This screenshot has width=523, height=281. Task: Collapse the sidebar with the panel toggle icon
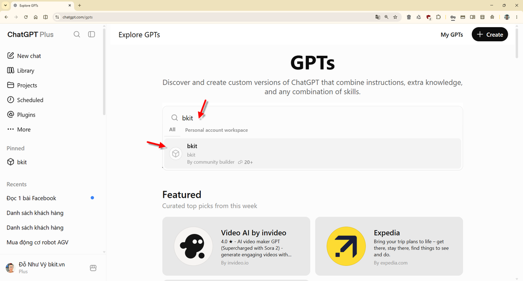(91, 34)
